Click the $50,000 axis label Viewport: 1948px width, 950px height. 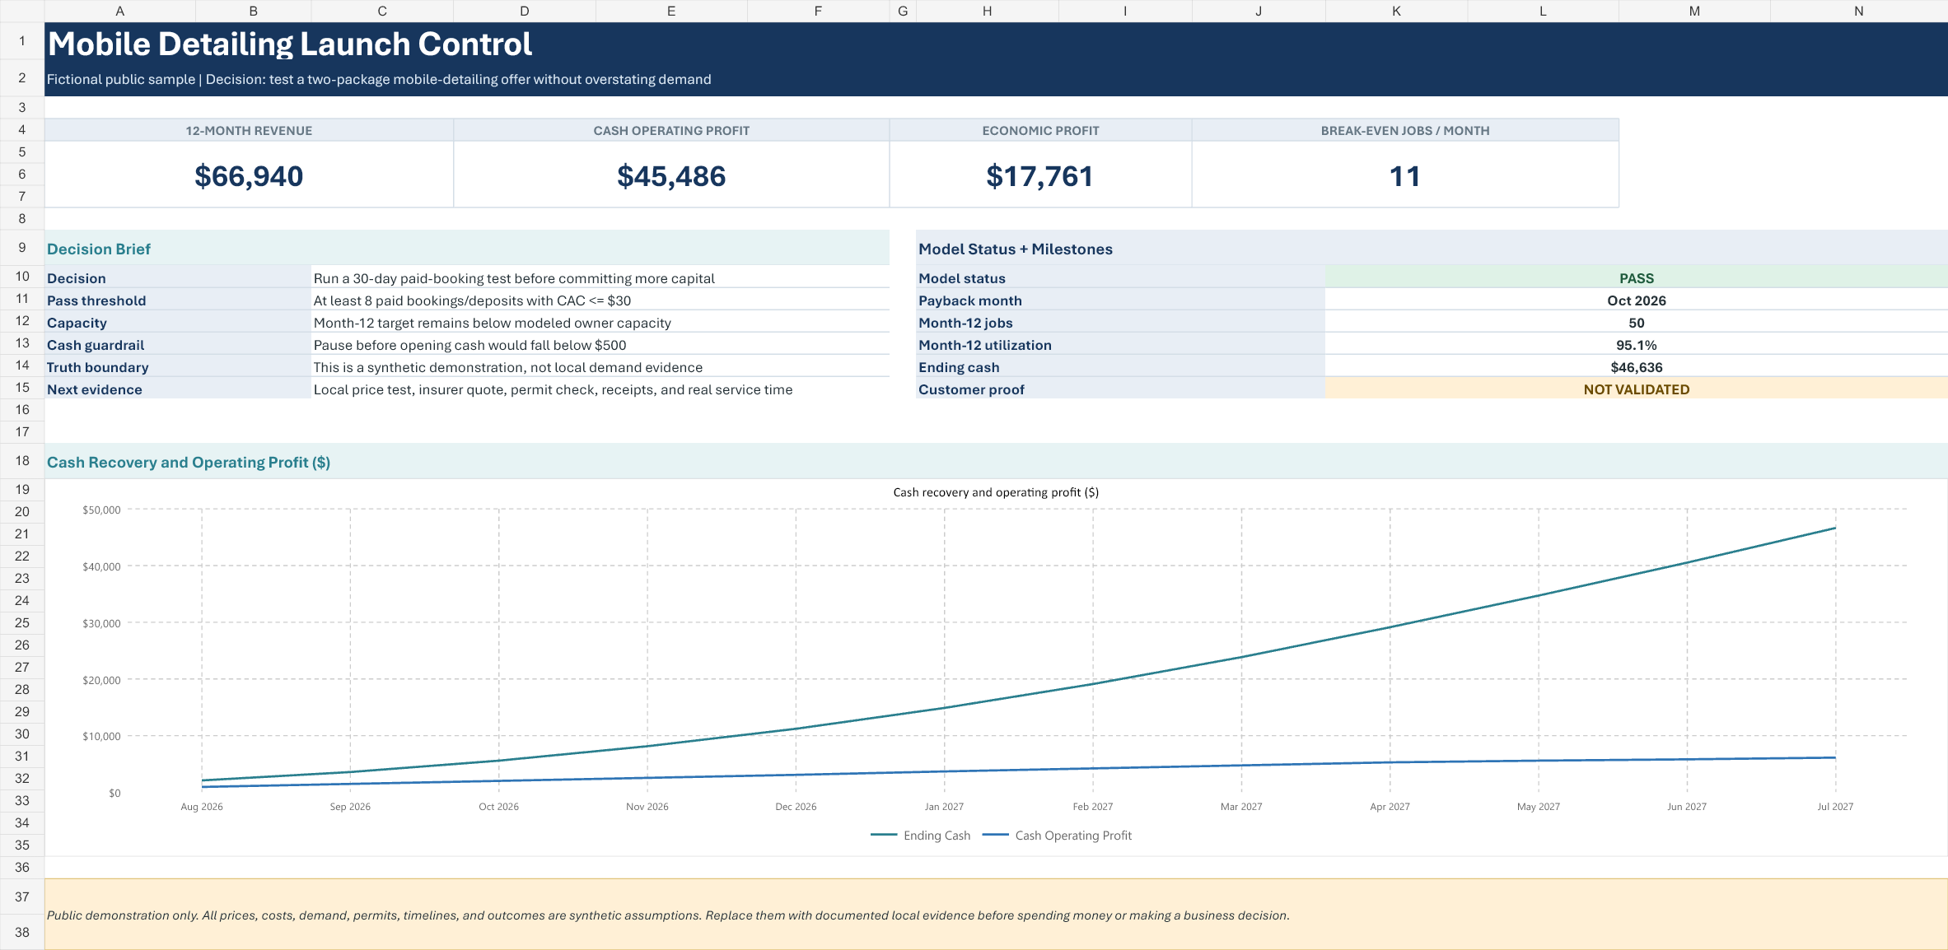(x=101, y=510)
